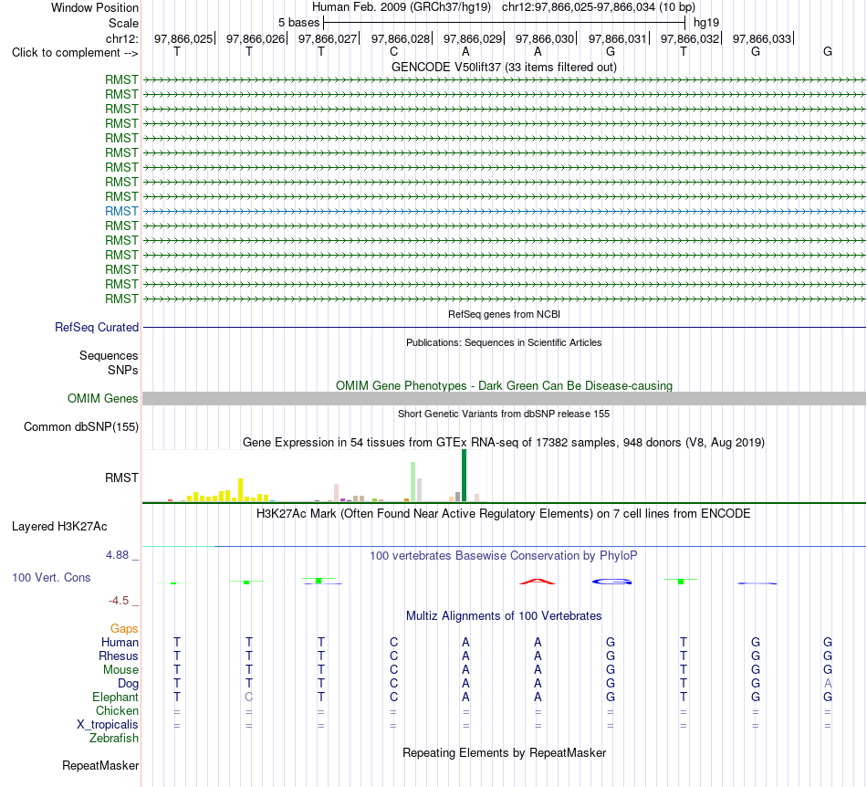Click the tall dark green GTEx expression bar

464,476
